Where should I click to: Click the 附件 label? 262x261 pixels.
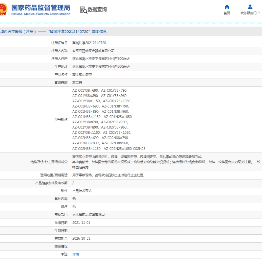tap(64, 191)
